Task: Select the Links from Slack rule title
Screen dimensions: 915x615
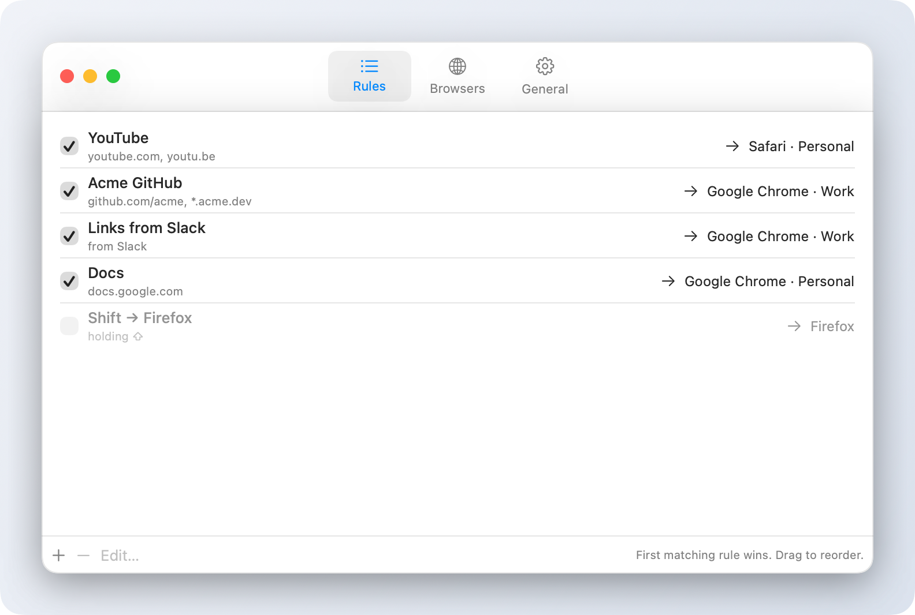Action: (x=147, y=228)
